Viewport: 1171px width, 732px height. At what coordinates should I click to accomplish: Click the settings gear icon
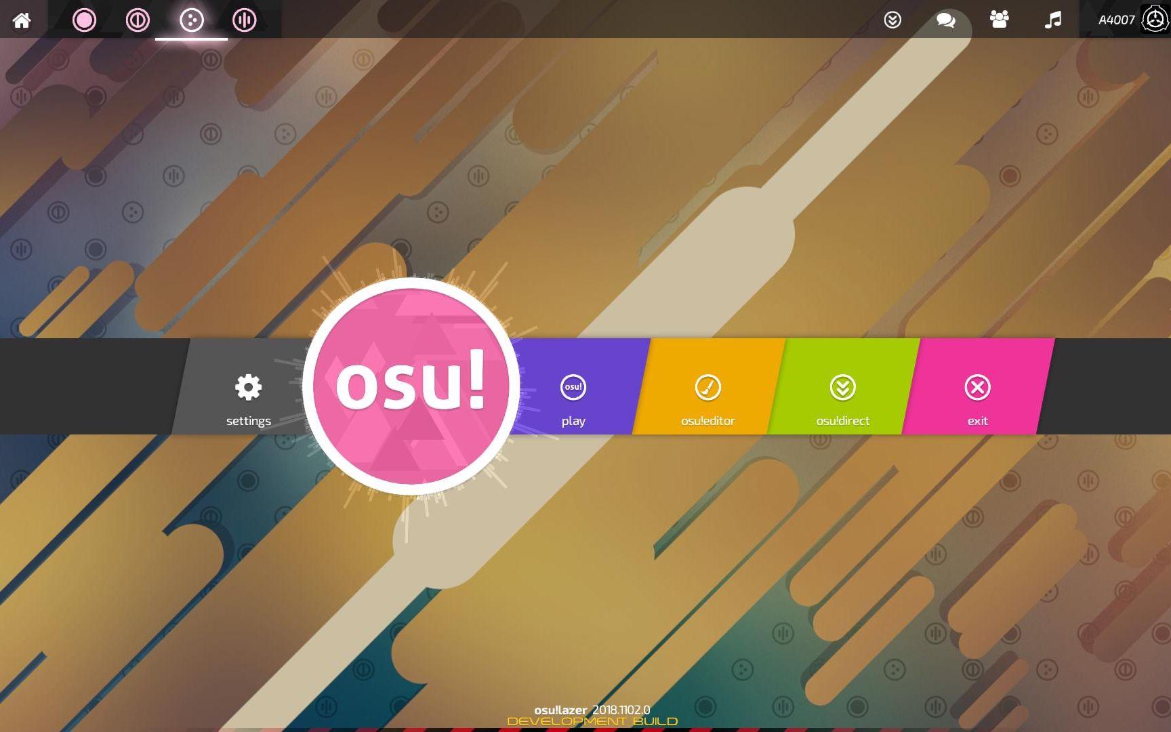(x=247, y=386)
